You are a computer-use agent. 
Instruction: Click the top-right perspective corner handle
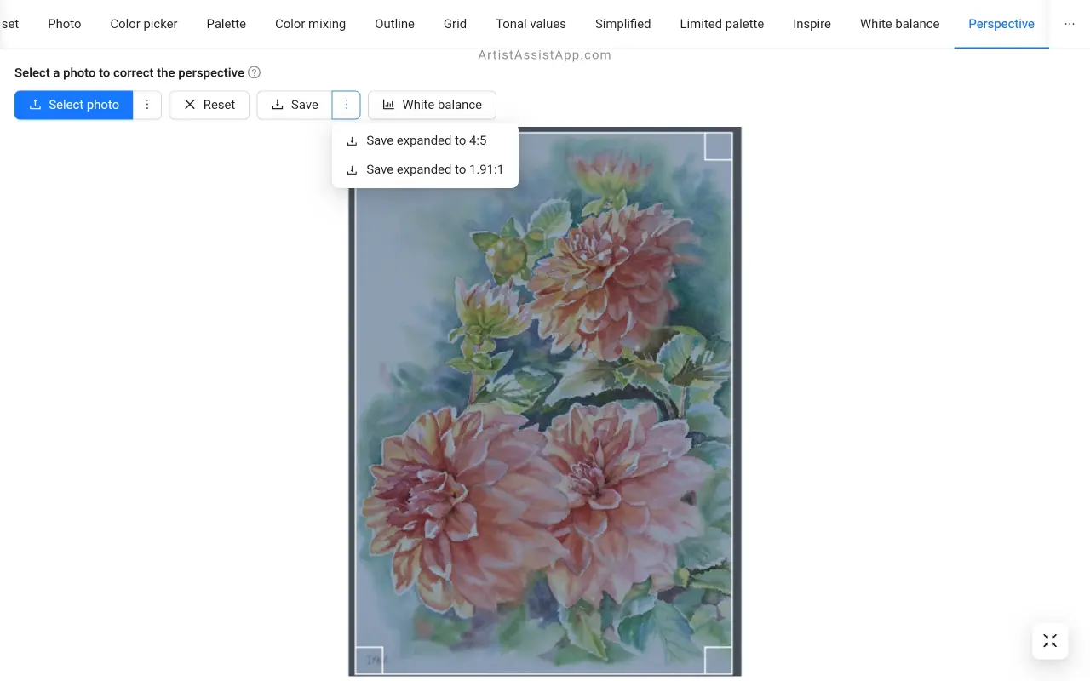click(719, 146)
